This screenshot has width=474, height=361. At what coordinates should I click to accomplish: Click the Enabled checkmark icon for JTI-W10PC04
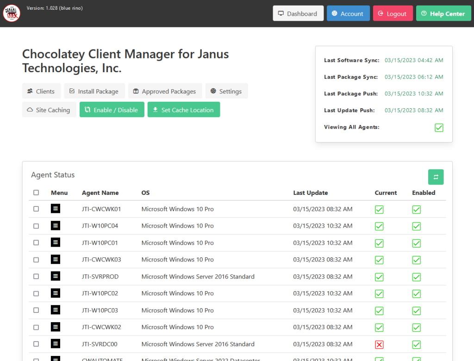click(416, 226)
